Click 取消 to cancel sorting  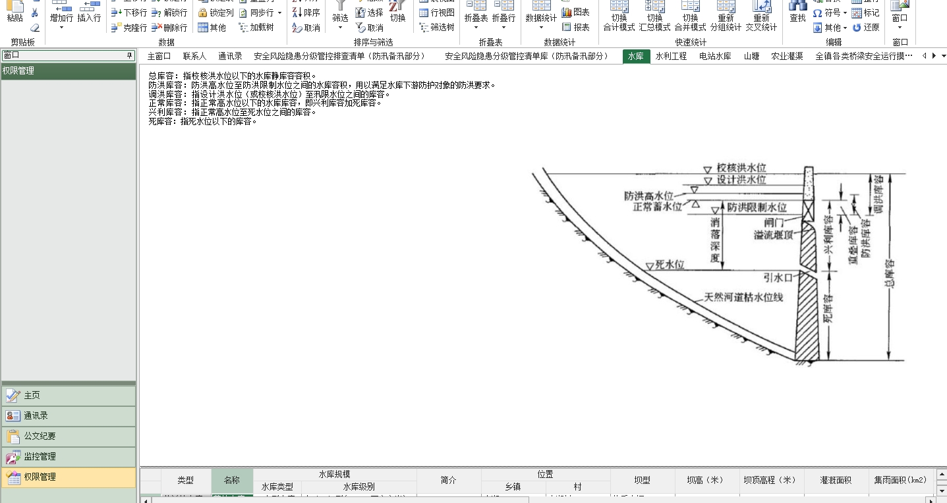(x=306, y=28)
